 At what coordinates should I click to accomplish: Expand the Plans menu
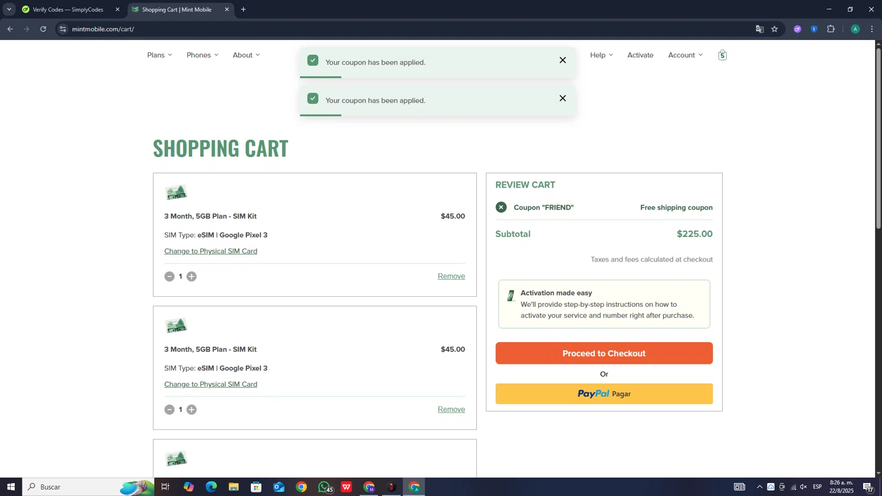[x=159, y=55]
